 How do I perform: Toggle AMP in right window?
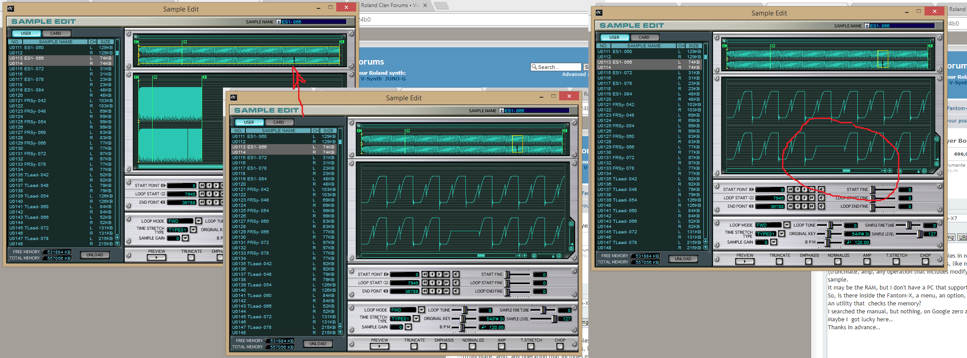click(x=867, y=262)
